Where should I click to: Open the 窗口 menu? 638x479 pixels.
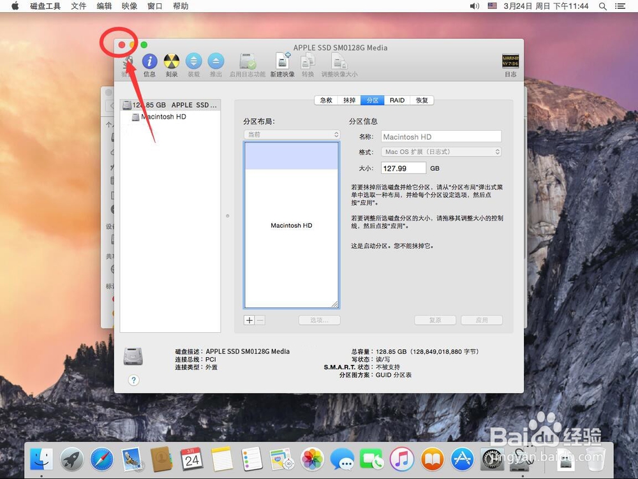click(x=155, y=6)
